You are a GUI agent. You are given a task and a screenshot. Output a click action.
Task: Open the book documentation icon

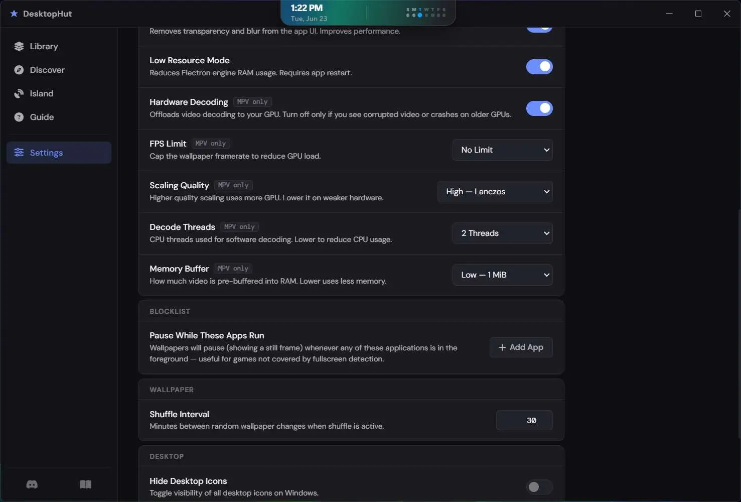86,484
